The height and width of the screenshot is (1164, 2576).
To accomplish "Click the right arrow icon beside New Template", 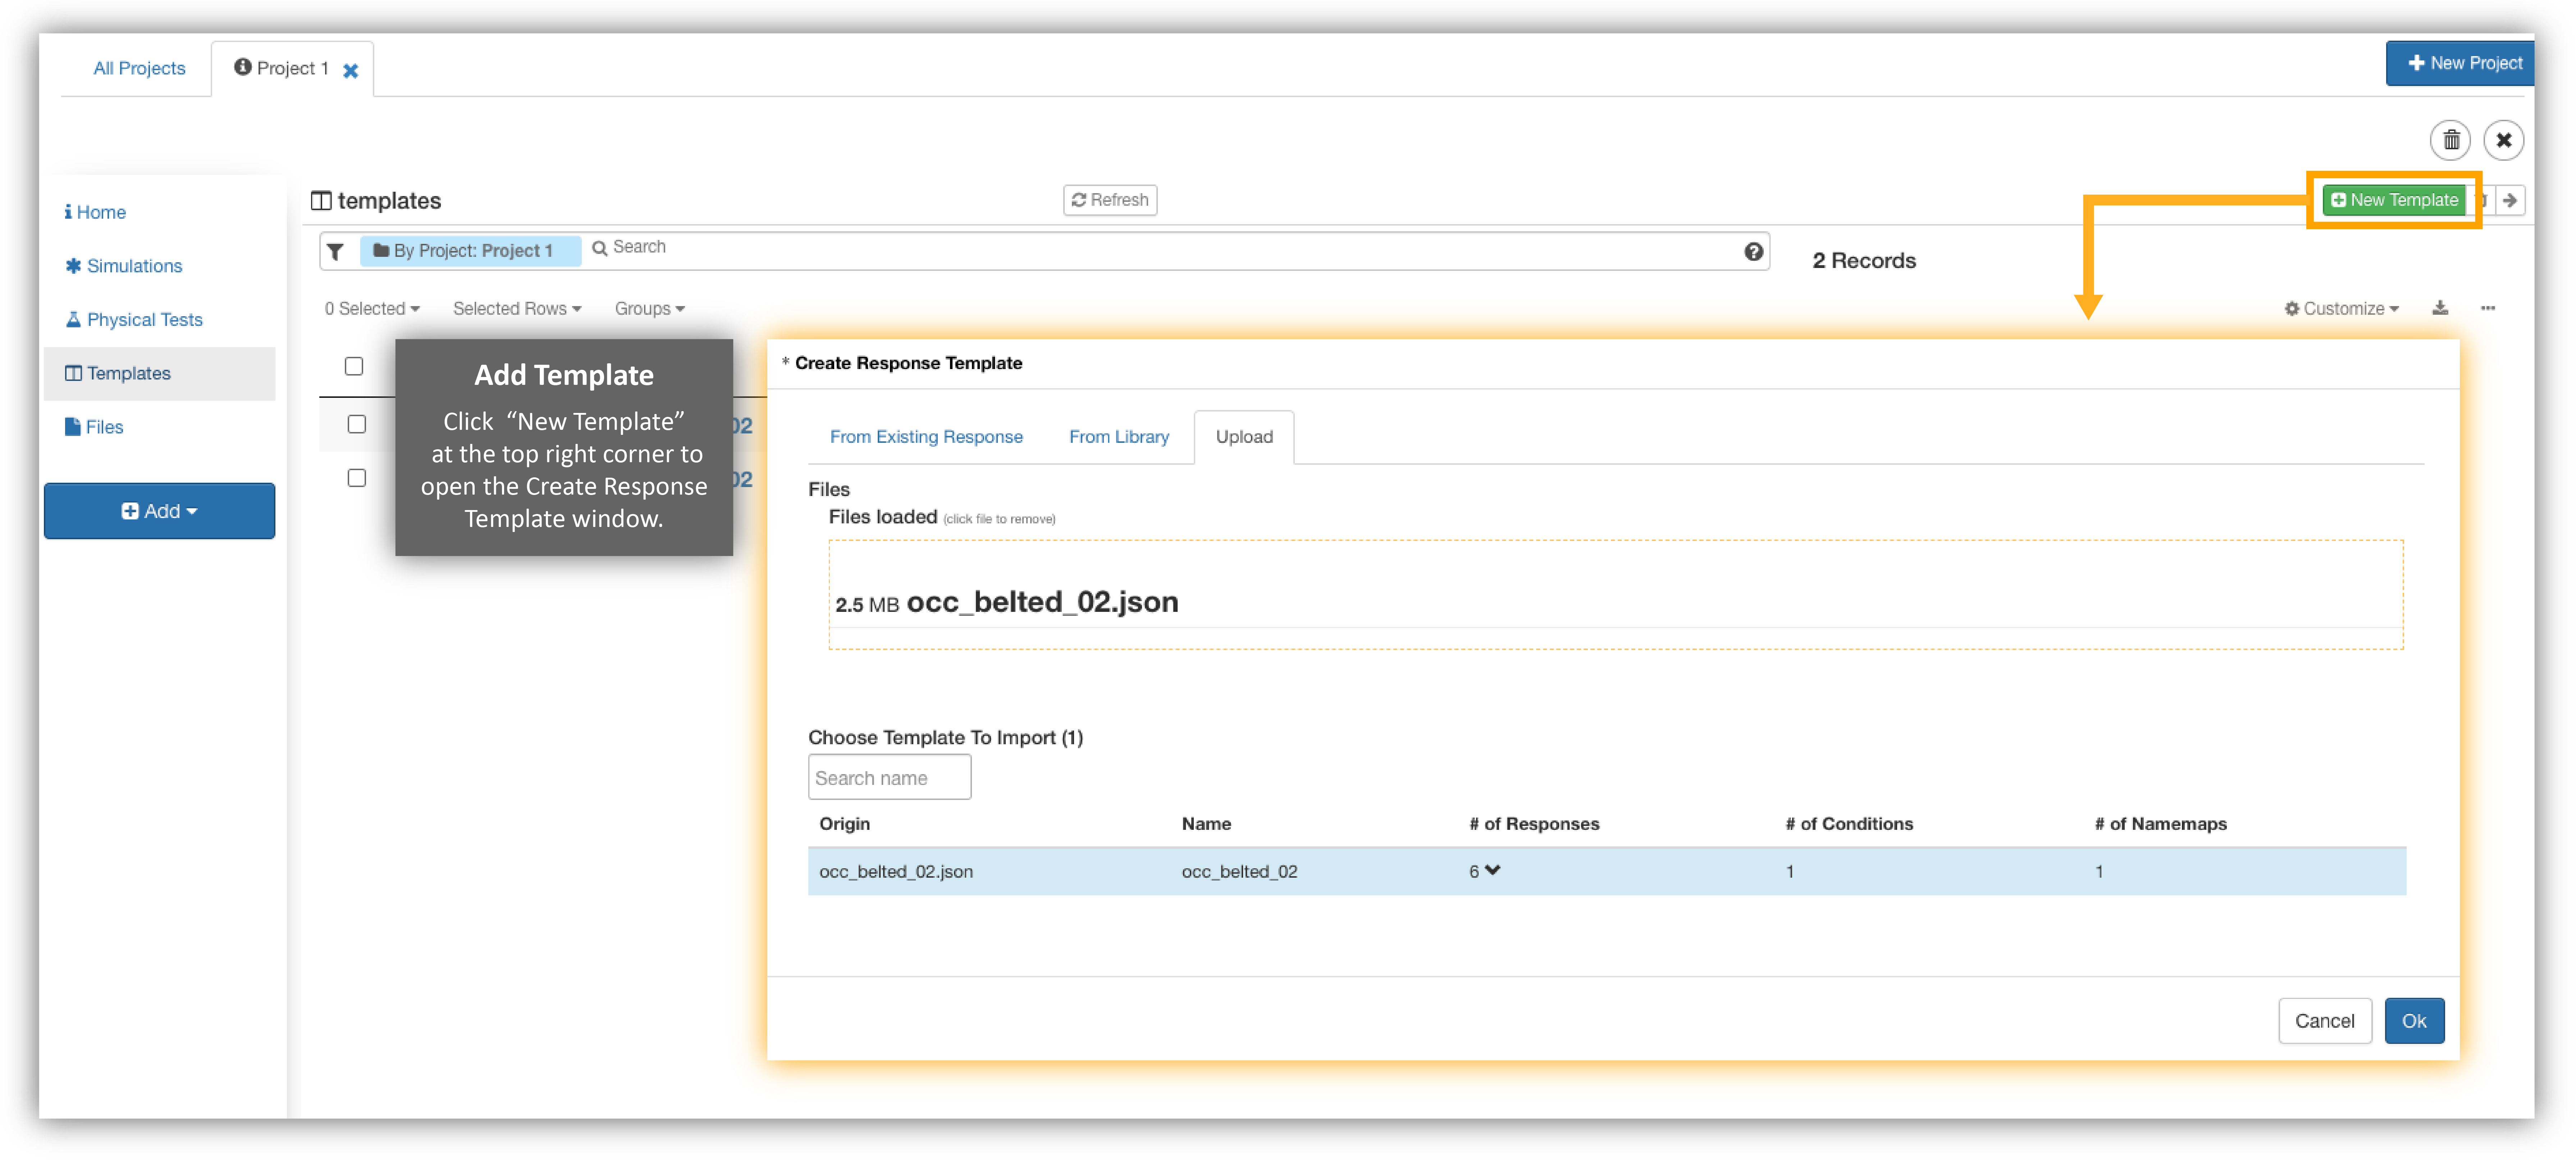I will coord(2510,200).
